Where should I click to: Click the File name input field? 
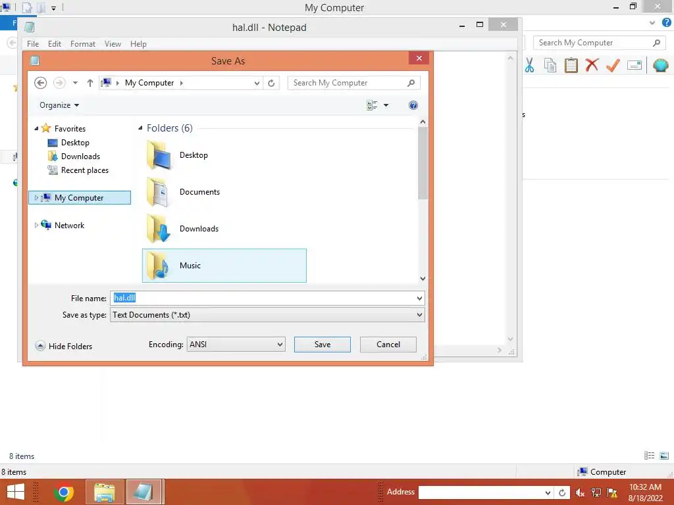click(x=262, y=299)
